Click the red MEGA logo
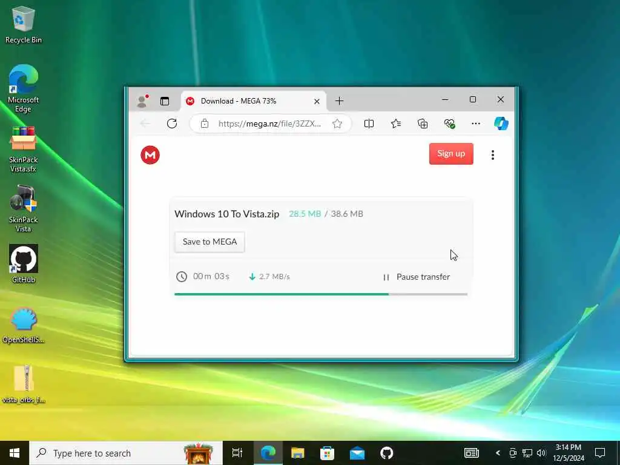 click(x=150, y=155)
